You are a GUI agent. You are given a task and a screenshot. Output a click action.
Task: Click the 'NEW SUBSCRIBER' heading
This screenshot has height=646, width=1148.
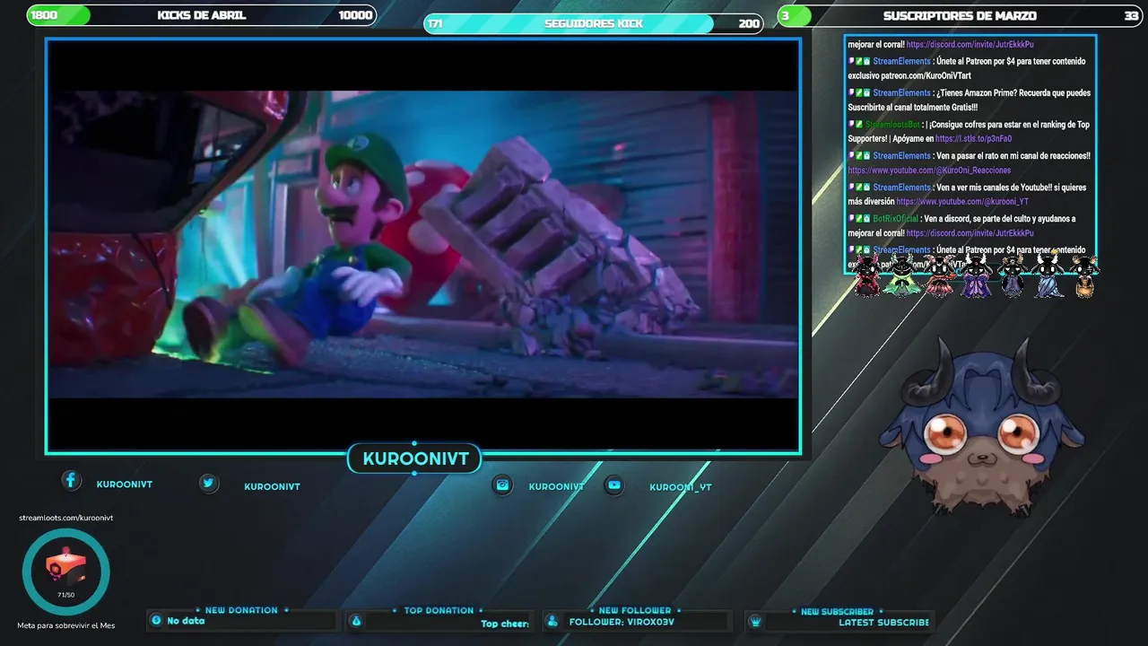tap(836, 611)
